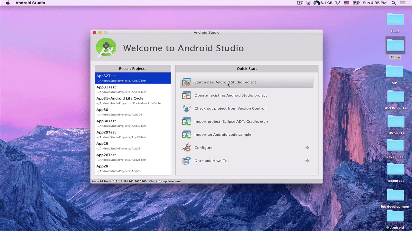Click the Import project (Eclipse ADT) icon
Image resolution: width=412 pixels, height=231 pixels.
tap(186, 122)
